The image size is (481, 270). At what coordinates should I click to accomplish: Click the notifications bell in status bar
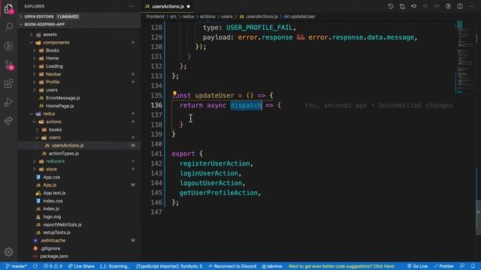[x=473, y=266]
